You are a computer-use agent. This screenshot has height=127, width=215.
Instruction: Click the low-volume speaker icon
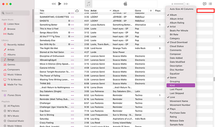coord(172,4)
